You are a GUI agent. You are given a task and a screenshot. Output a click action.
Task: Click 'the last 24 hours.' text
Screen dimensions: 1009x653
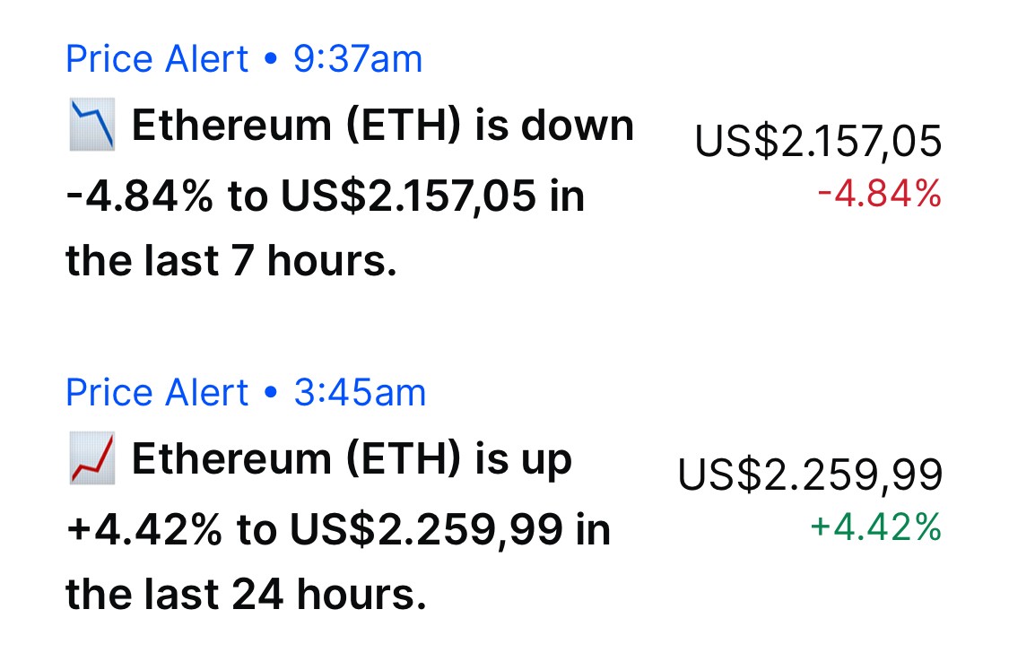[x=247, y=595]
